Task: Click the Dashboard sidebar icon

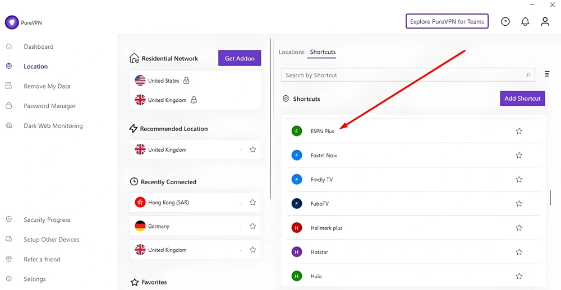Action: pos(9,46)
